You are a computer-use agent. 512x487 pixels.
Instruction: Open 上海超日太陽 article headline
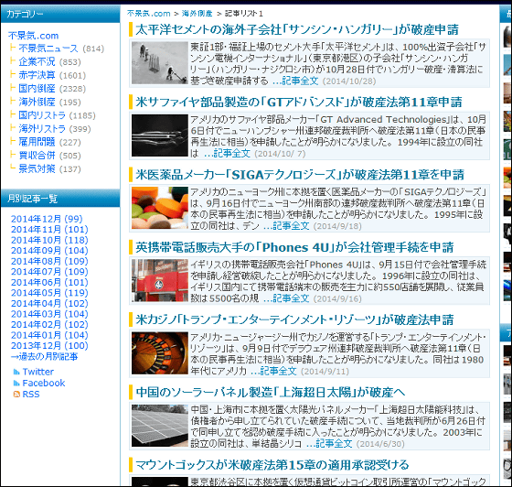(271, 392)
